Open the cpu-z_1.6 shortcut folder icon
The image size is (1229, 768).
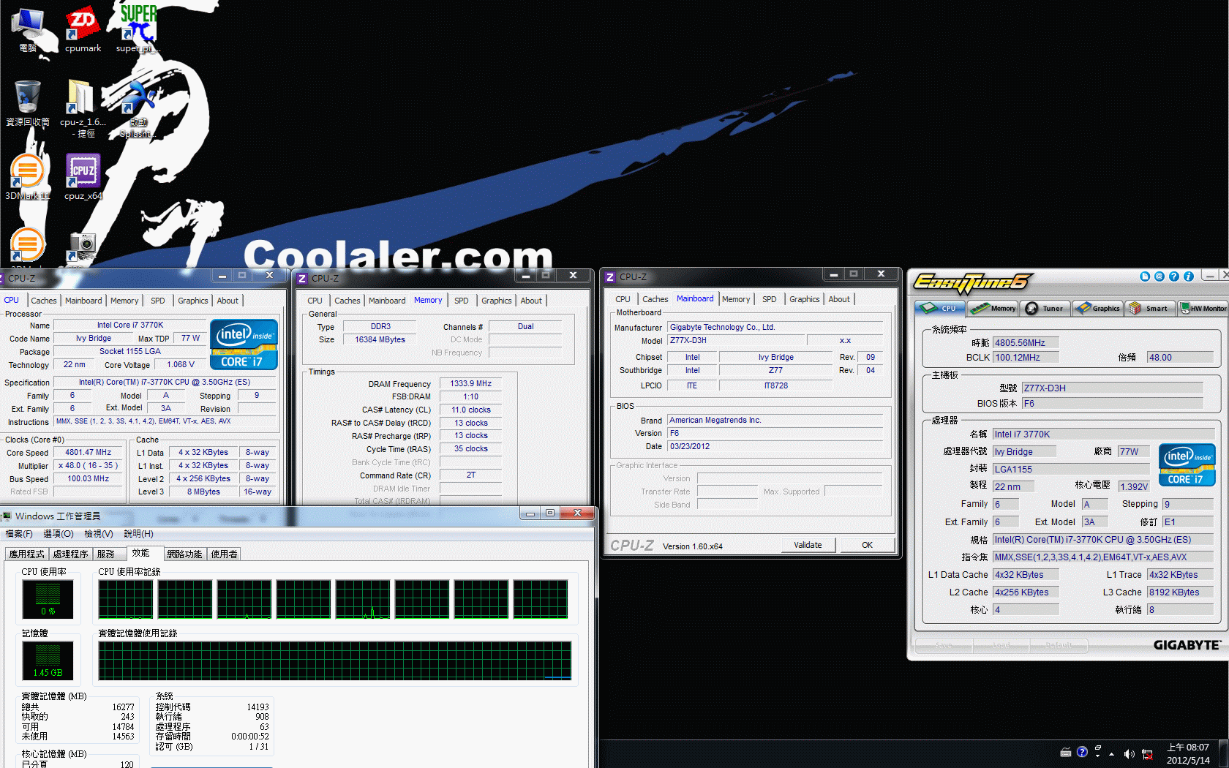[82, 108]
